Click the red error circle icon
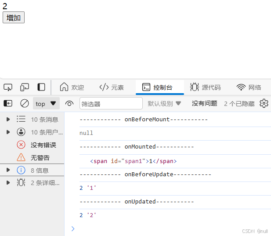 (21, 145)
